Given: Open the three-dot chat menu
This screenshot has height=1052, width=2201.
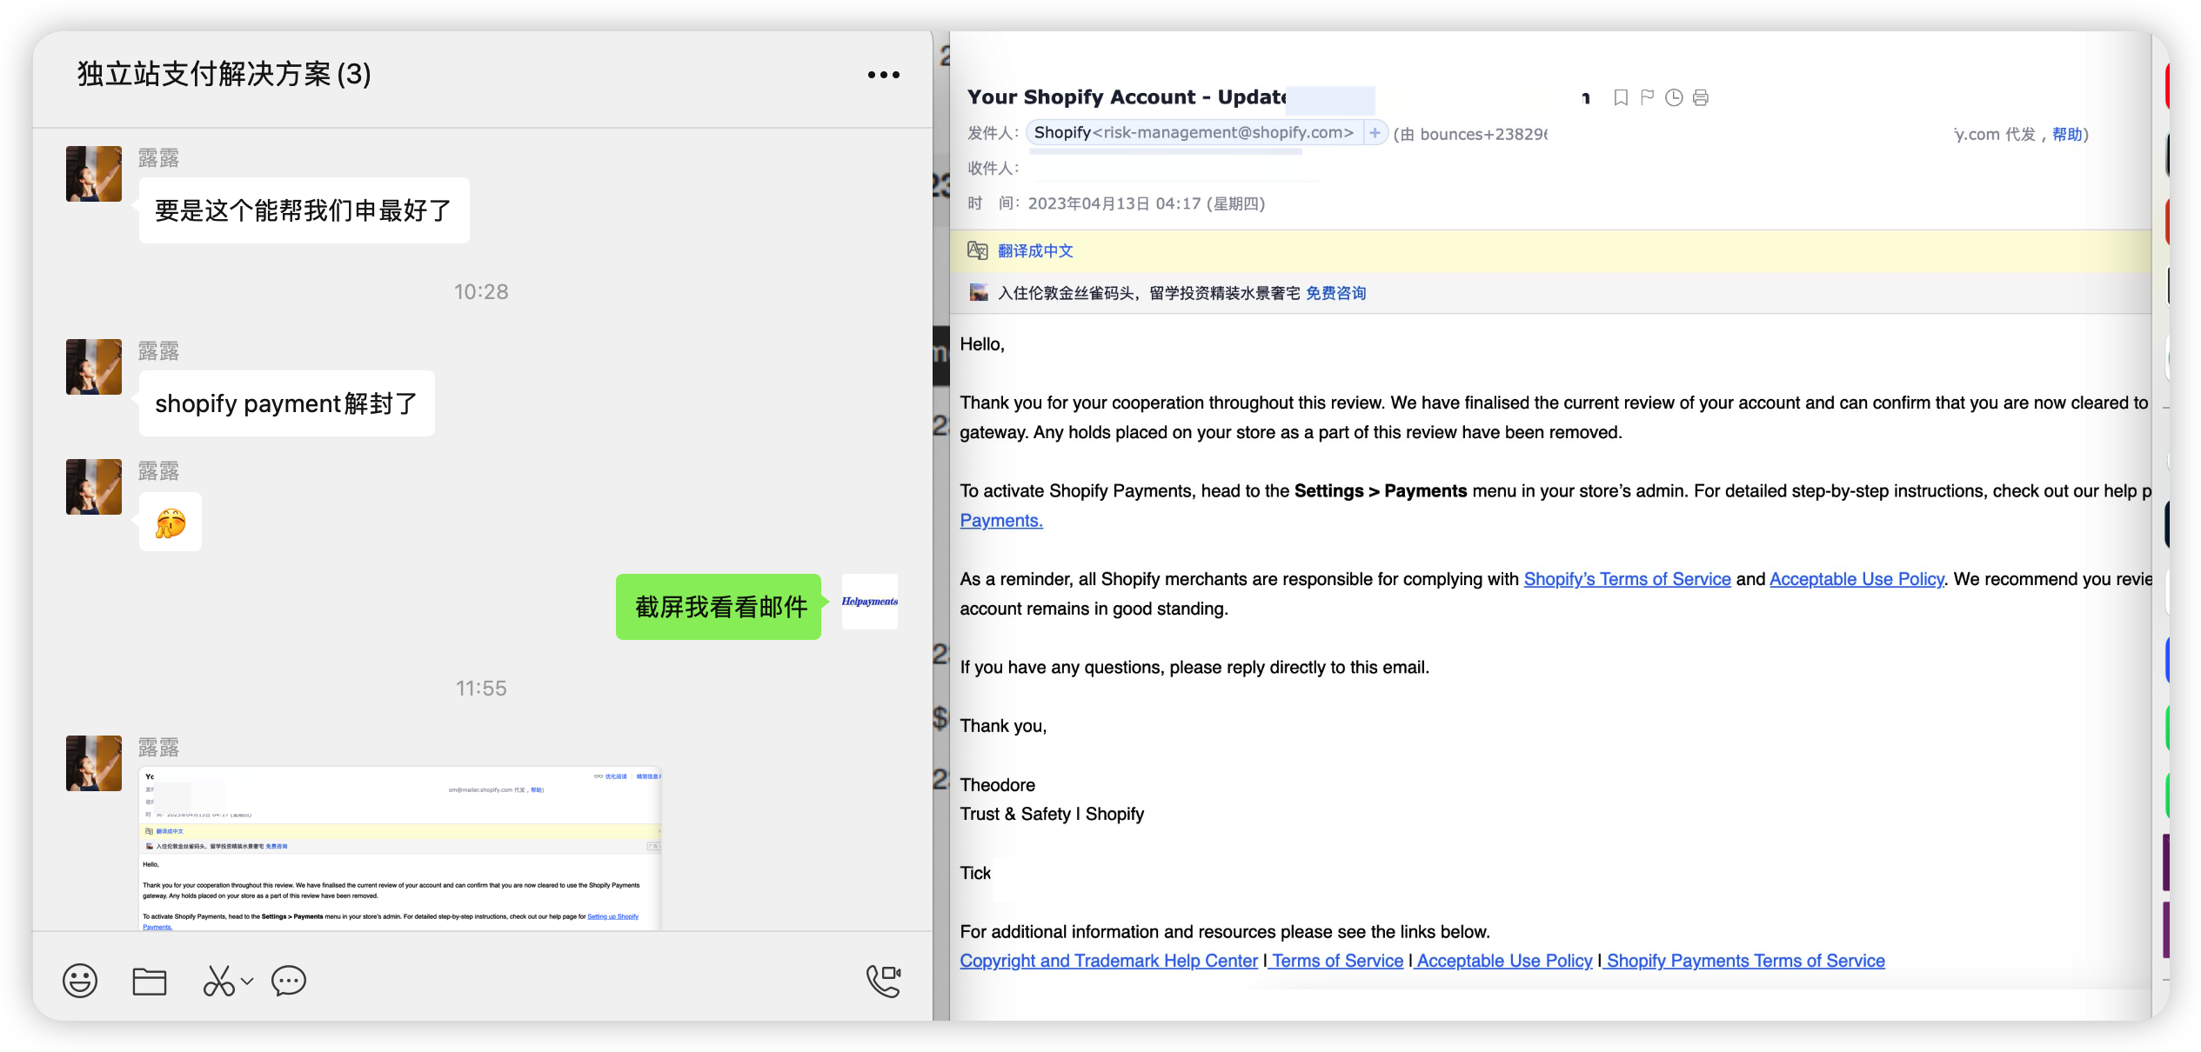Looking at the screenshot, I should pyautogui.click(x=883, y=75).
